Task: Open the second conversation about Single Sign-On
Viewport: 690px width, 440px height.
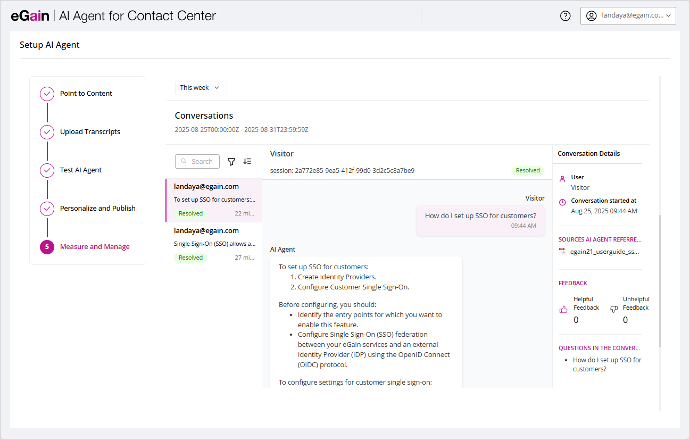Action: pyautogui.click(x=214, y=244)
